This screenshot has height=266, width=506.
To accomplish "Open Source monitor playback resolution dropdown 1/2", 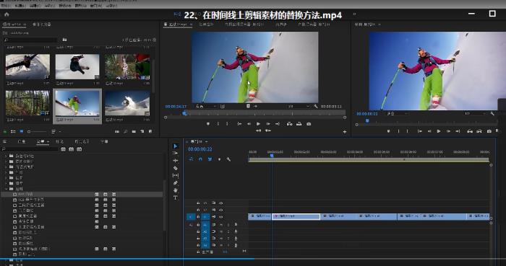I will [299, 106].
